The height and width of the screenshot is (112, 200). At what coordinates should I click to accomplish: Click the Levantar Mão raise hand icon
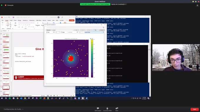click(107, 108)
